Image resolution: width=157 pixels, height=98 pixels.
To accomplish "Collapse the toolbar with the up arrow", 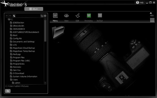I will 151,13.
